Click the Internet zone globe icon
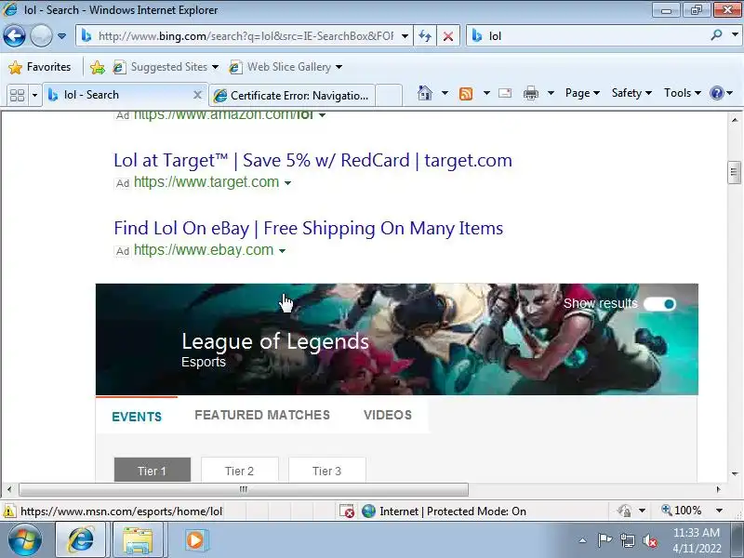The image size is (744, 558). (368, 511)
